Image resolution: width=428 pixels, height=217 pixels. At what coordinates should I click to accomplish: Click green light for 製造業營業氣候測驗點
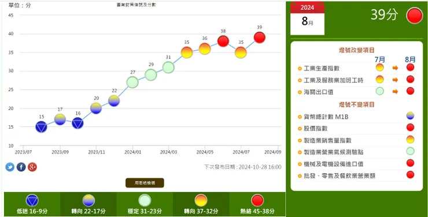pyautogui.click(x=410, y=151)
